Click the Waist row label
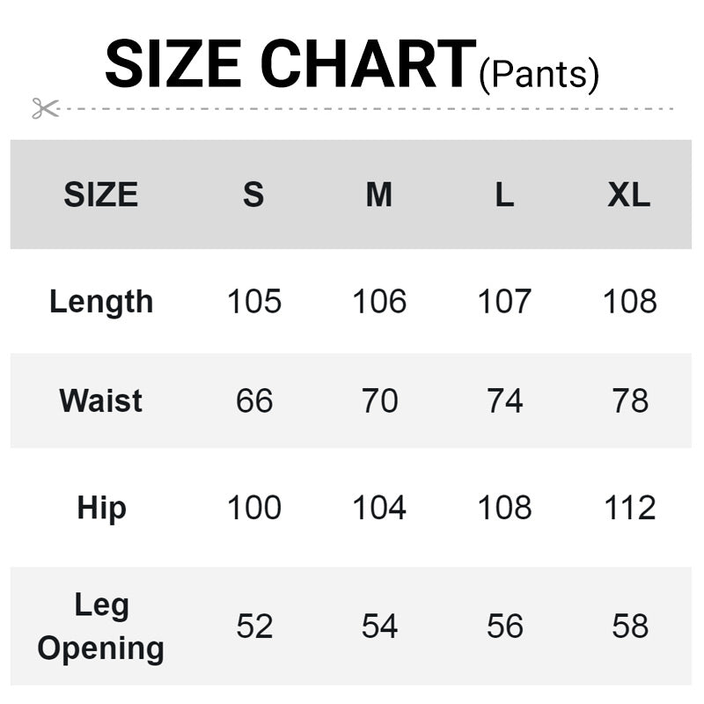This screenshot has width=704, height=704. (101, 401)
